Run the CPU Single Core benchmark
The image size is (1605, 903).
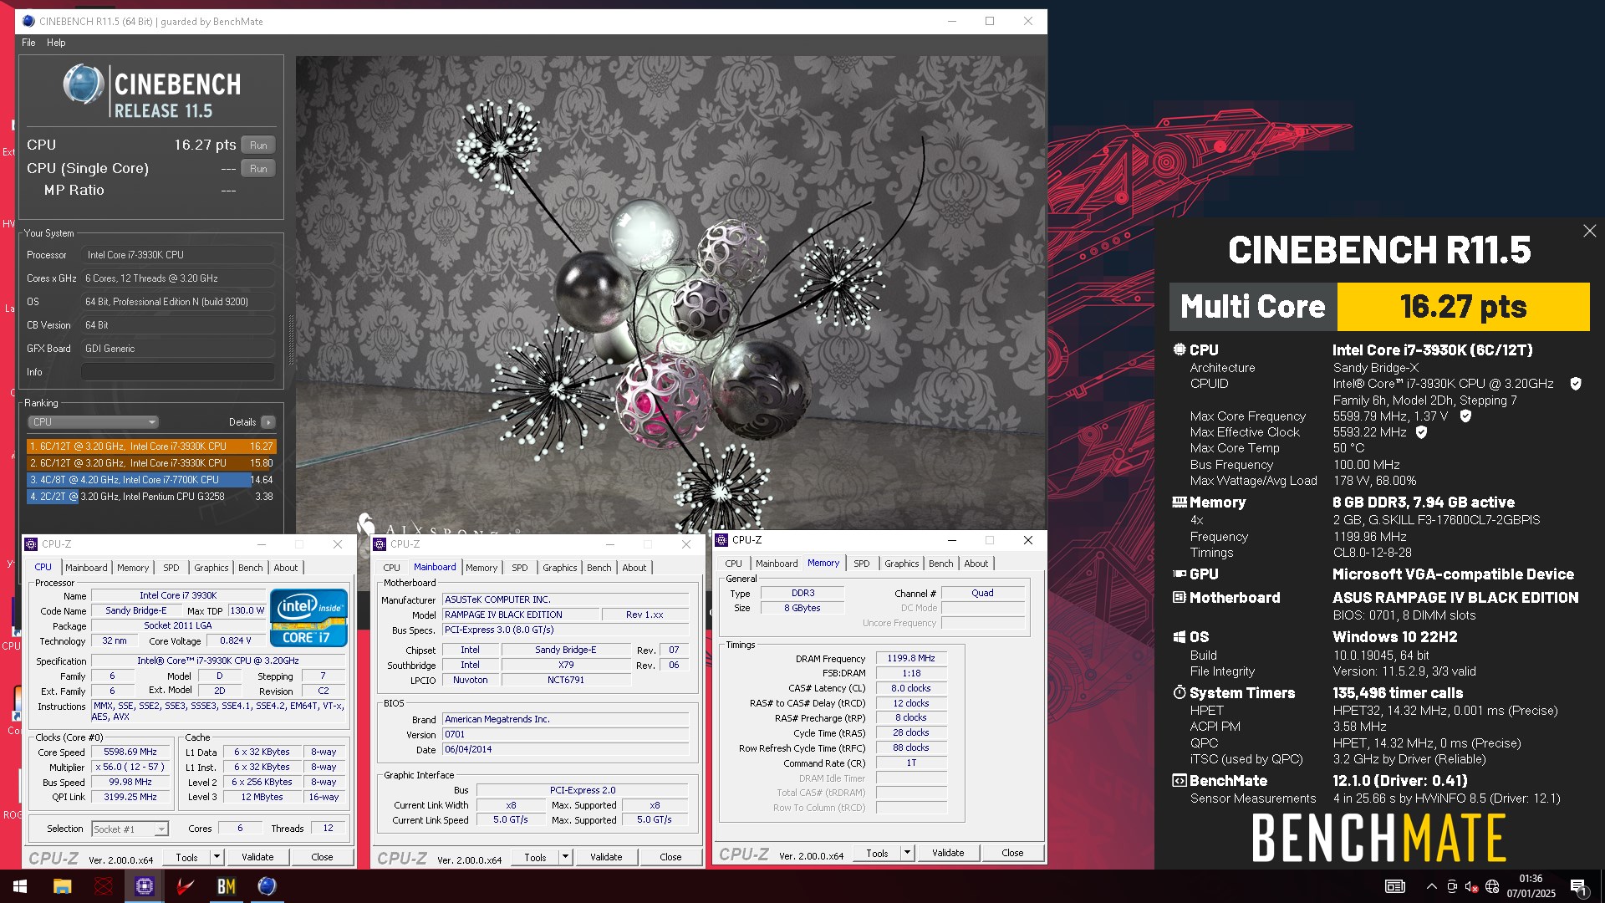point(258,168)
